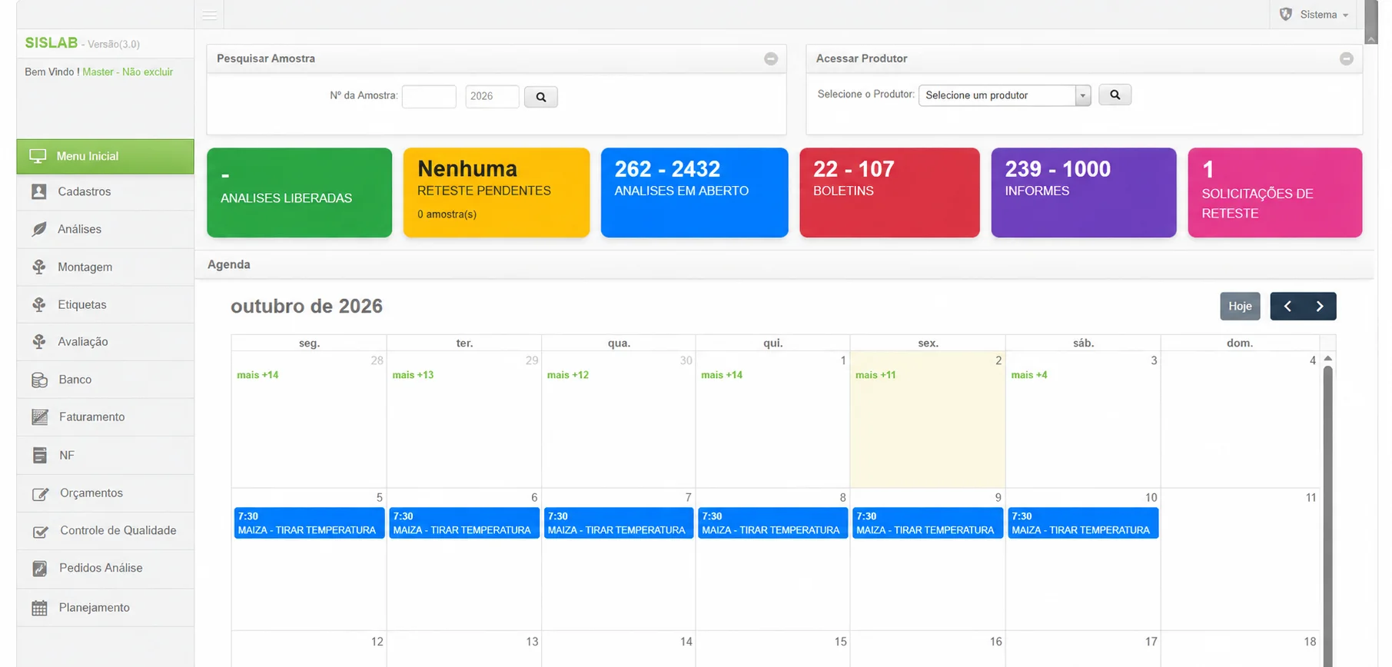The width and height of the screenshot is (1392, 667).
Task: Open 7:30 MAIZA event on day 5
Action: click(x=309, y=523)
